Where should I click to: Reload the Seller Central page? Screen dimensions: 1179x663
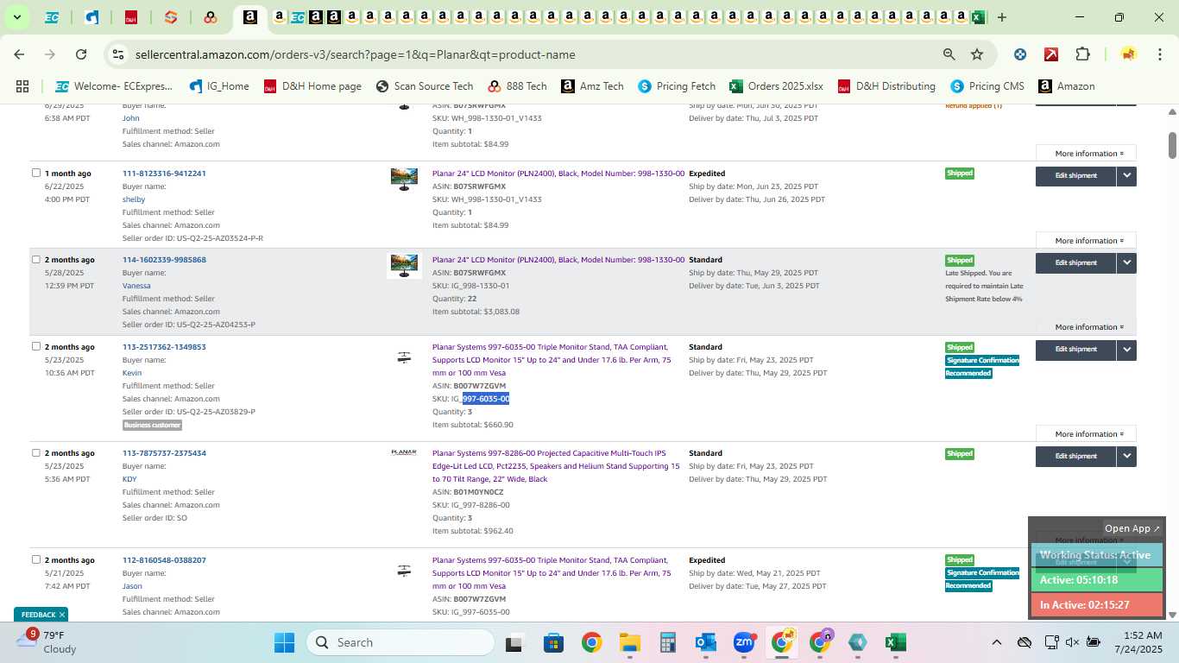pos(81,54)
